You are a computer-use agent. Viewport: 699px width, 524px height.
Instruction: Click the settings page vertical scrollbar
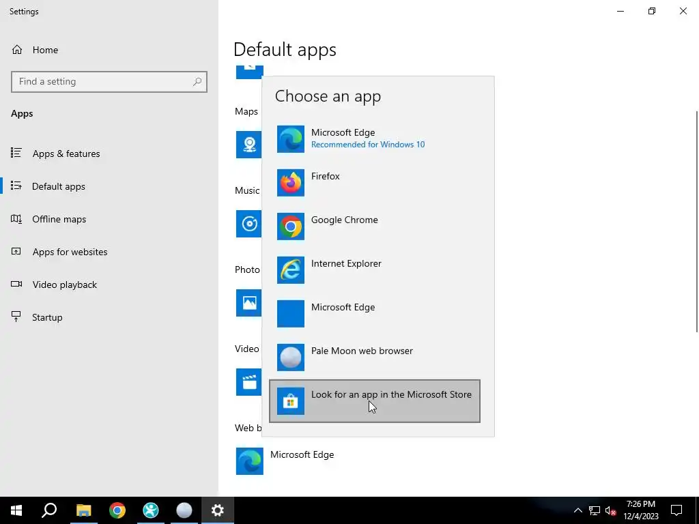coord(696,222)
